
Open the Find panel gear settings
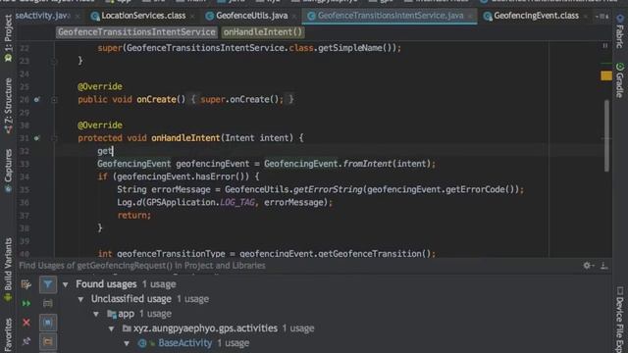pyautogui.click(x=587, y=266)
